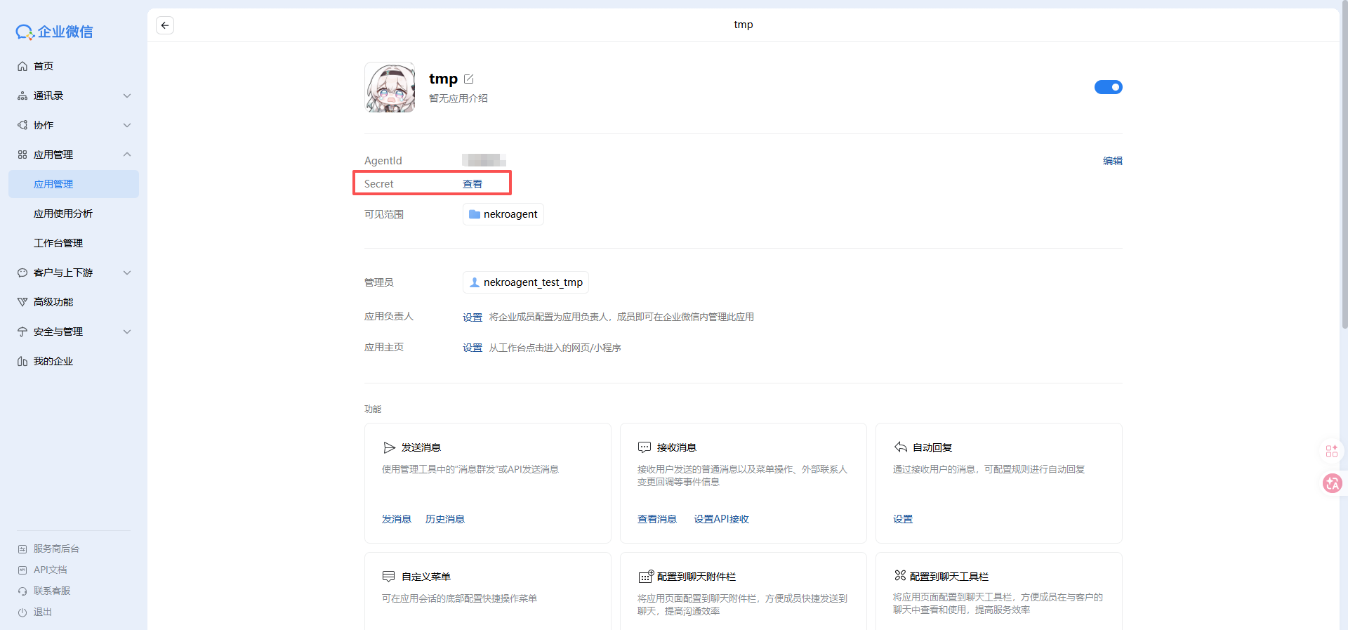
Task: Click the 协作 sidebar icon
Action: tap(22, 125)
